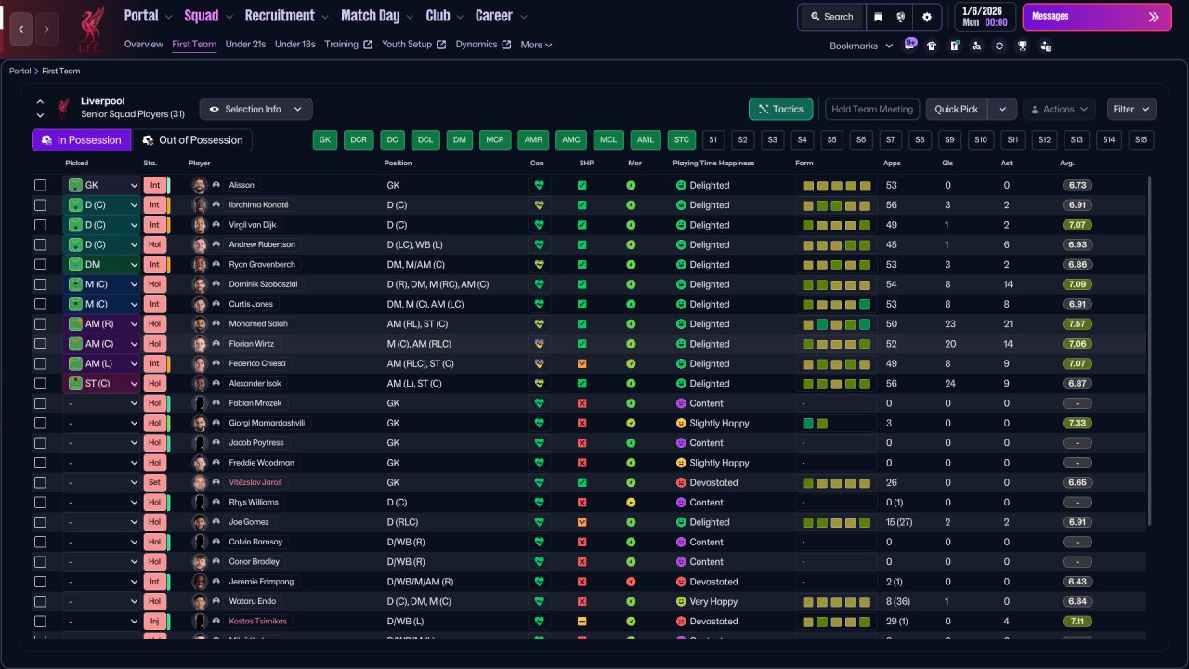
Task: Open the 9+ notifications chat icon
Action: click(x=910, y=44)
